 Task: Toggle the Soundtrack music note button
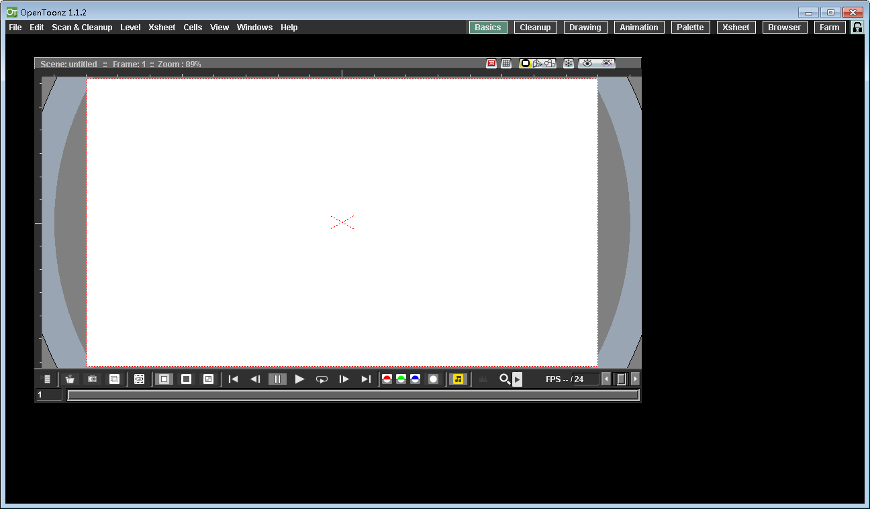pos(458,379)
